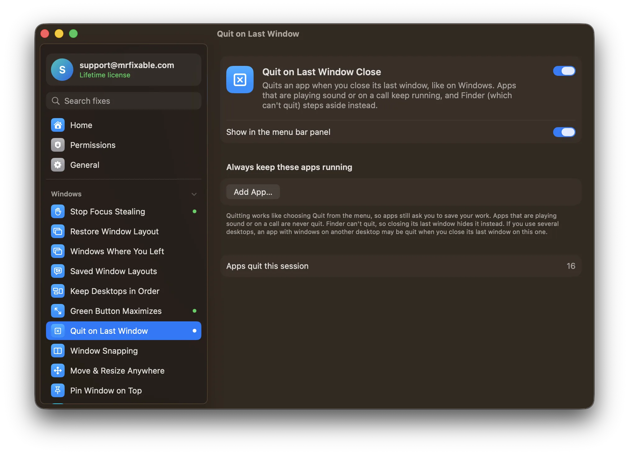
Task: Click the Move & Resize Anywhere arrows icon
Action: (58, 371)
